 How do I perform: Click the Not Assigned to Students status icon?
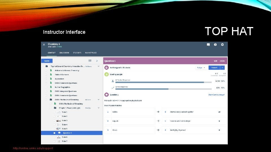(x=106, y=68)
